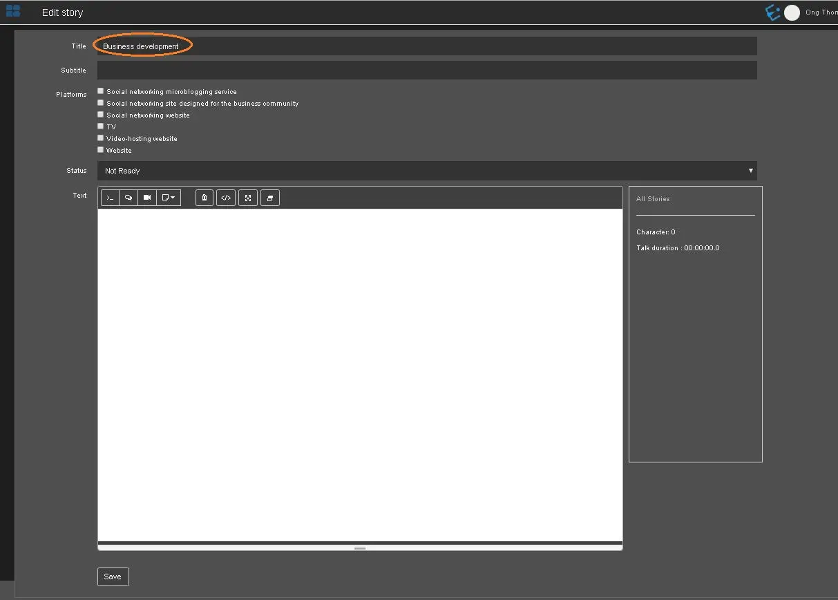The width and height of the screenshot is (838, 600).
Task: Click the blue logo icon beside avatar
Action: point(772,12)
